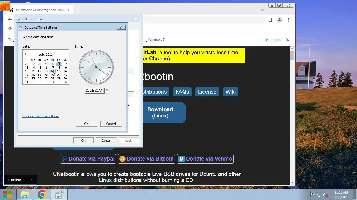Click page scrollbar down arrow

[292, 183]
